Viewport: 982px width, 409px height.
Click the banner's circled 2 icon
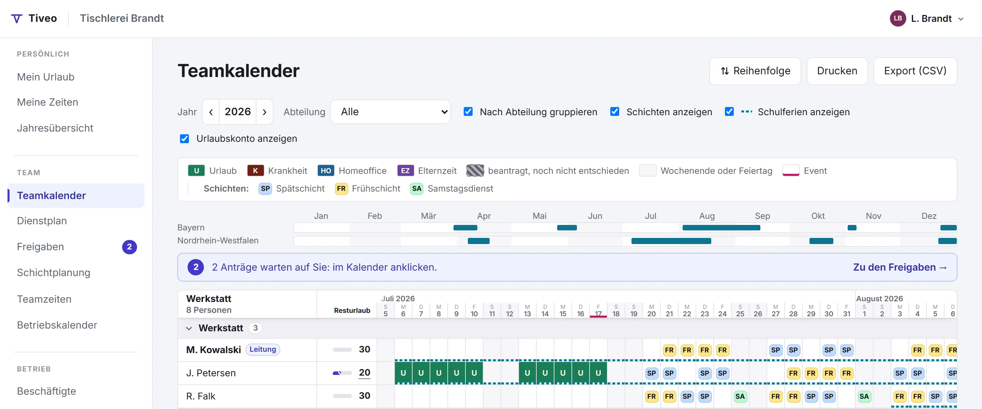(x=196, y=267)
